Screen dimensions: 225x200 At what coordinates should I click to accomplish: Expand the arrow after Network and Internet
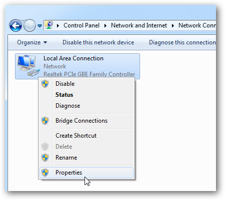tap(173, 25)
